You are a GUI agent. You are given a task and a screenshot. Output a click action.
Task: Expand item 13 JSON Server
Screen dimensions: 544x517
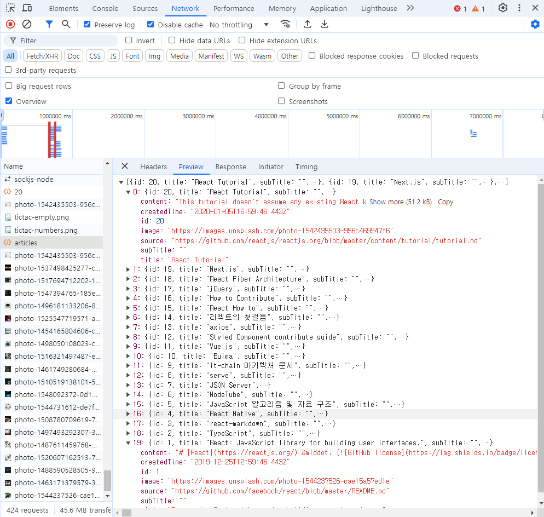tap(128, 386)
